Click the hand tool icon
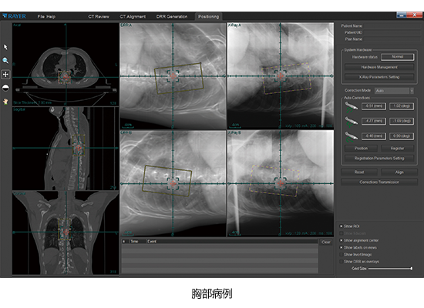 pos(5,102)
